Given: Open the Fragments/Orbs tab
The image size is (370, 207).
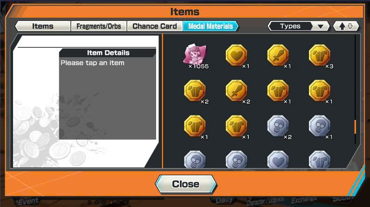Looking at the screenshot, I should coord(99,26).
